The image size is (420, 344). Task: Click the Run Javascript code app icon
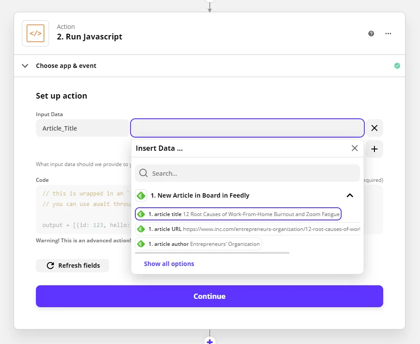35,33
